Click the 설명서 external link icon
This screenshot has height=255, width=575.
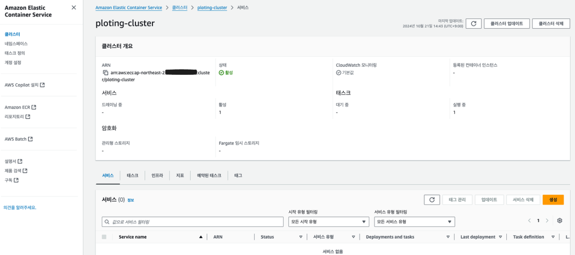click(x=20, y=161)
